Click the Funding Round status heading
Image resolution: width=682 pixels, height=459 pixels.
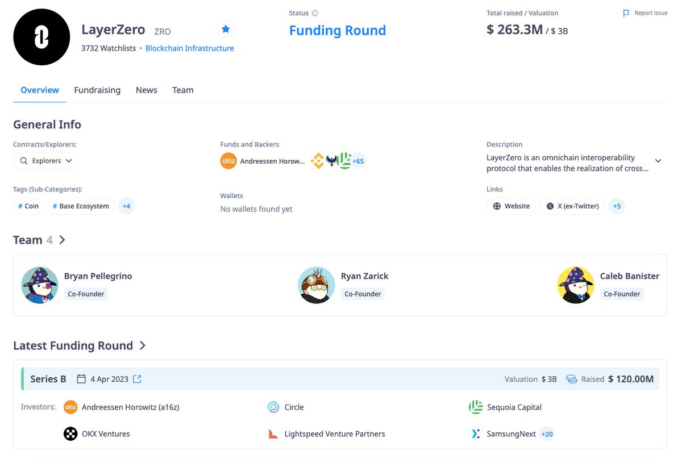(338, 31)
